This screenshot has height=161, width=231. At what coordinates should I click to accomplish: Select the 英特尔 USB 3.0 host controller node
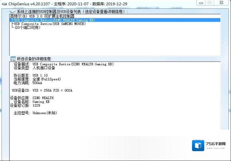42,16
